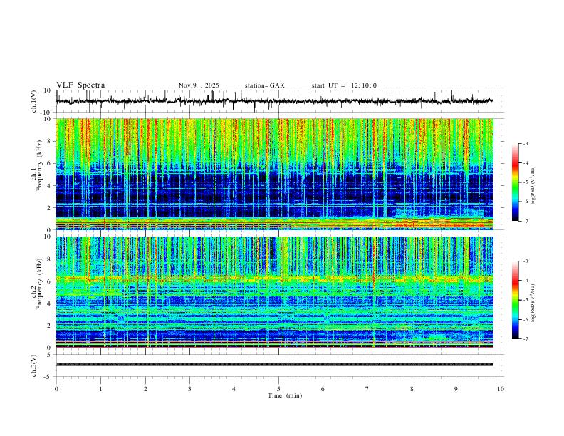Click time axis tick label '0'
This screenshot has height=436, width=564.
[x=56, y=389]
